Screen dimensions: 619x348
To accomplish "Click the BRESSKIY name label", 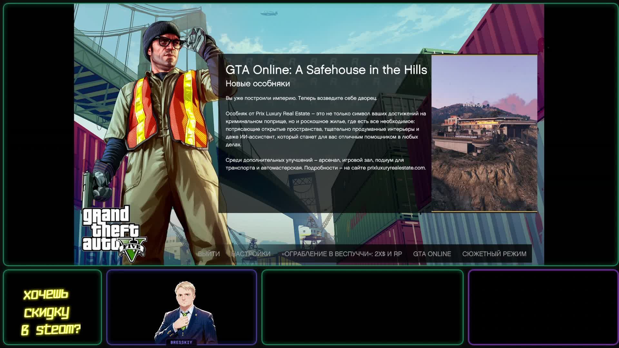I will [181, 342].
